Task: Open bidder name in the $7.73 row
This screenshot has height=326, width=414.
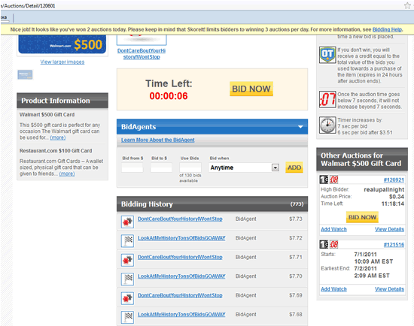Action: point(180,219)
